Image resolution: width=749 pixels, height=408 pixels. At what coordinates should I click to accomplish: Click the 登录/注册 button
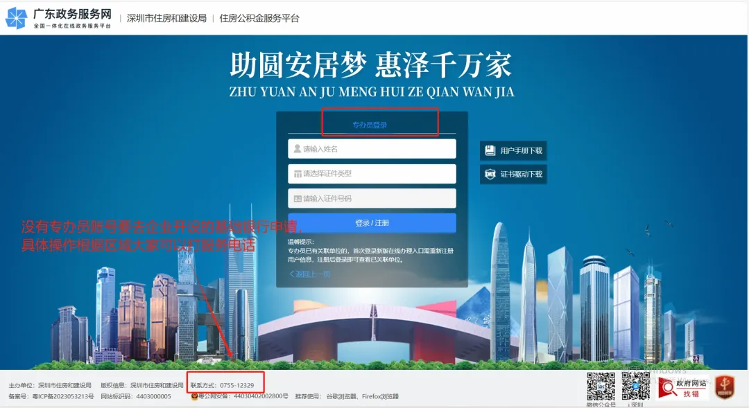click(372, 223)
